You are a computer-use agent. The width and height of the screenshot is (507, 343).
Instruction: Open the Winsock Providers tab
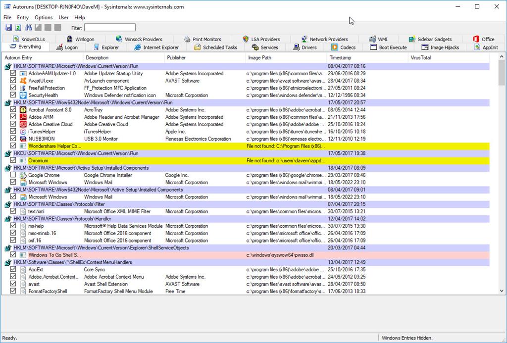pos(139,39)
